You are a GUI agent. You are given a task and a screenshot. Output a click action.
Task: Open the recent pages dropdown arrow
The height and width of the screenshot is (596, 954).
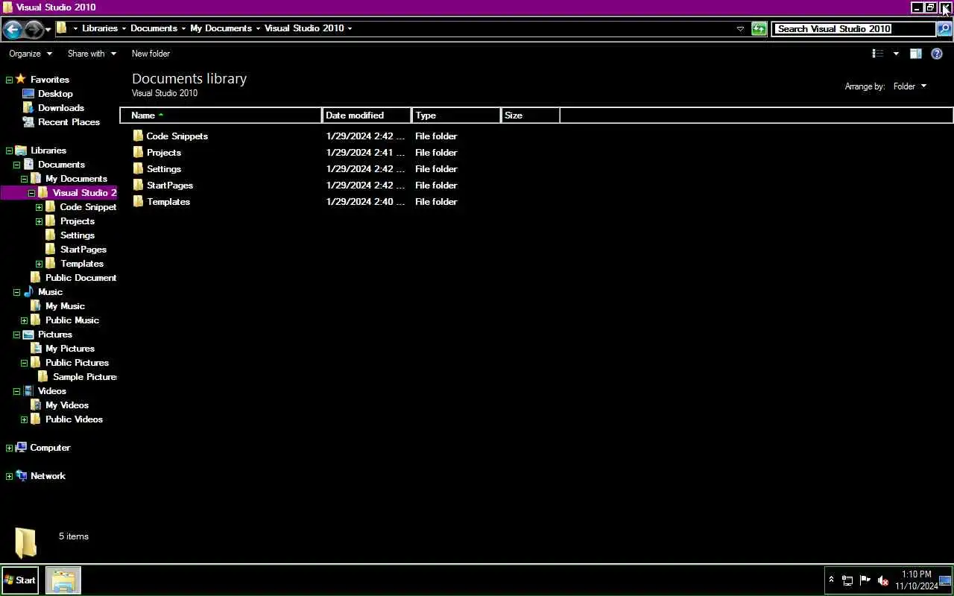48,30
